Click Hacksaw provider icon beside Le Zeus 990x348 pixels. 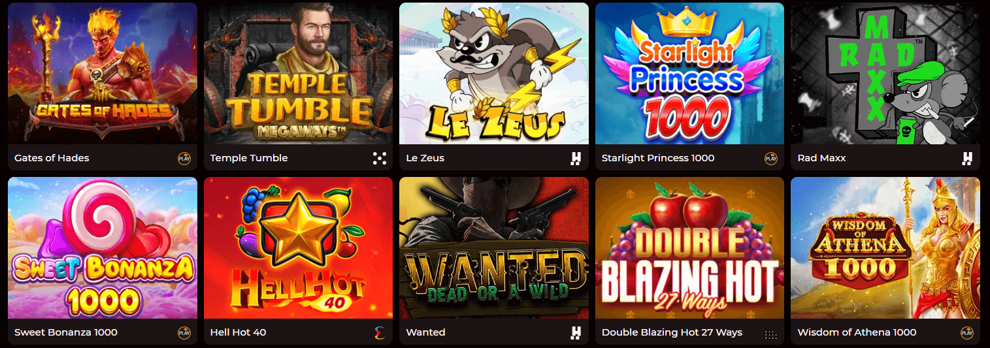coord(576,158)
